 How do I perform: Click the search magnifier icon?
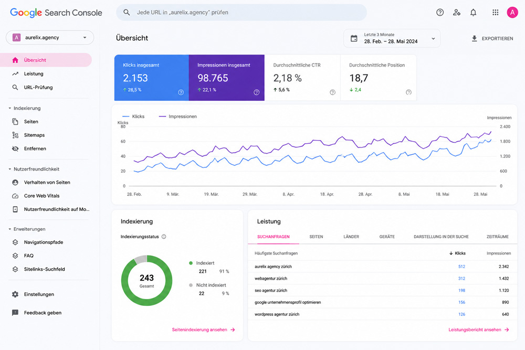click(127, 13)
